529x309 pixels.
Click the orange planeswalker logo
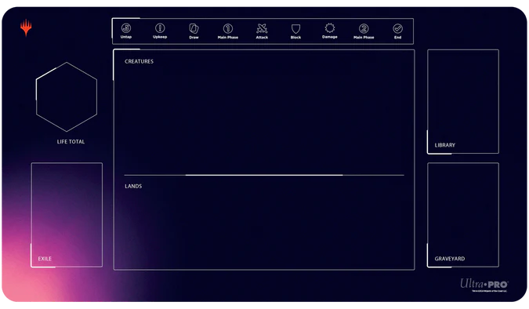click(26, 27)
